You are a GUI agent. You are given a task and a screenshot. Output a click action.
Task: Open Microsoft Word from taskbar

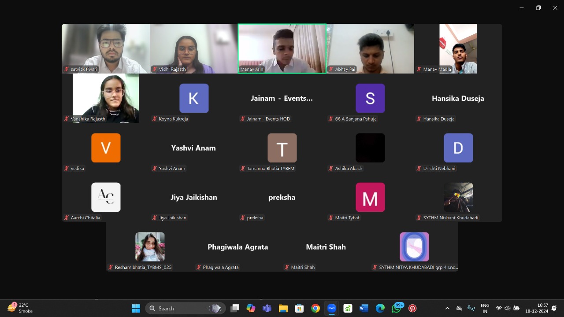click(x=364, y=308)
